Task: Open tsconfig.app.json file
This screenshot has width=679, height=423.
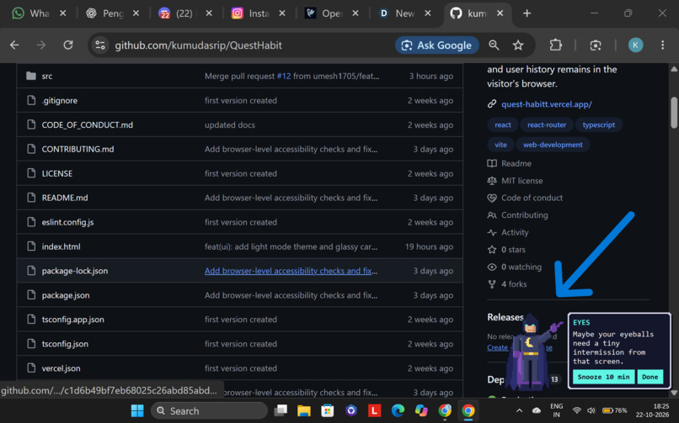Action: pos(72,320)
